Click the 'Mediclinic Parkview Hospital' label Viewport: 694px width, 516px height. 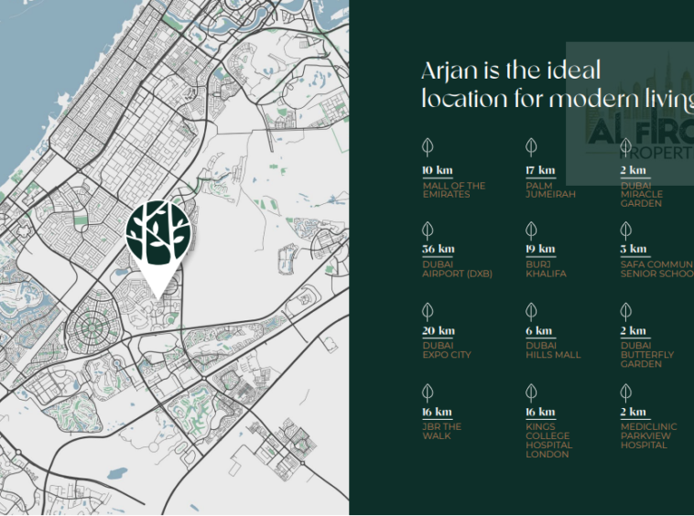[648, 436]
